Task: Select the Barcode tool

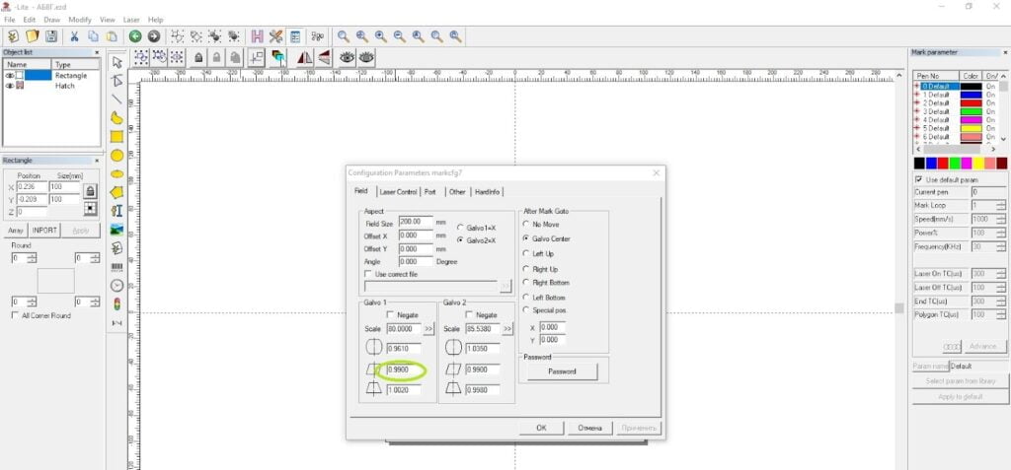Action: [x=117, y=267]
